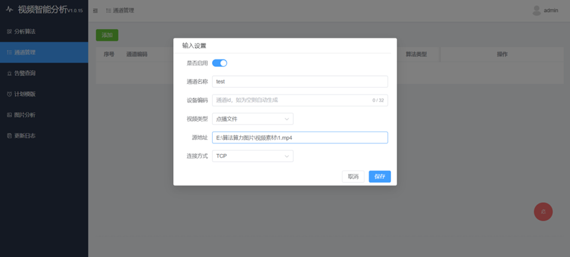Image resolution: width=570 pixels, height=257 pixels.
Task: Select 通道管理 in the sidebar
Action: pyautogui.click(x=44, y=52)
